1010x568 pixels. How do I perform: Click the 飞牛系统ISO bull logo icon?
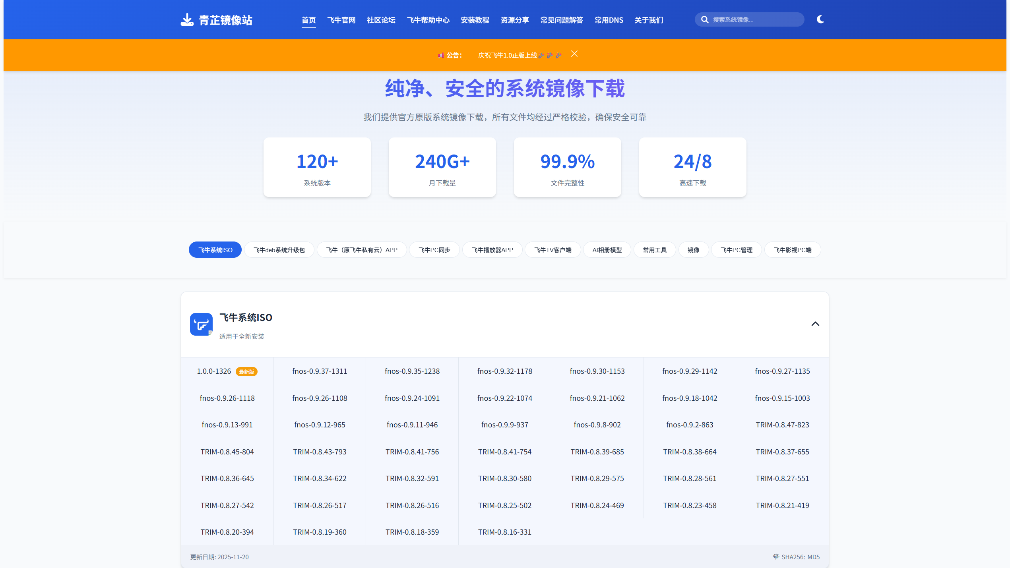pos(201,324)
